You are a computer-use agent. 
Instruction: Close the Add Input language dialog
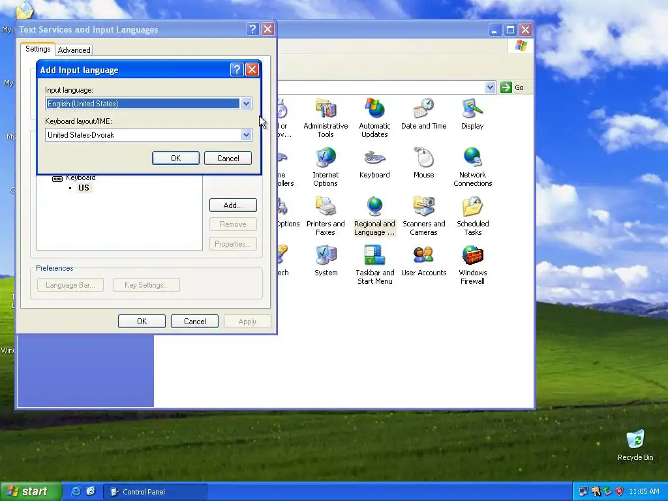(x=252, y=69)
